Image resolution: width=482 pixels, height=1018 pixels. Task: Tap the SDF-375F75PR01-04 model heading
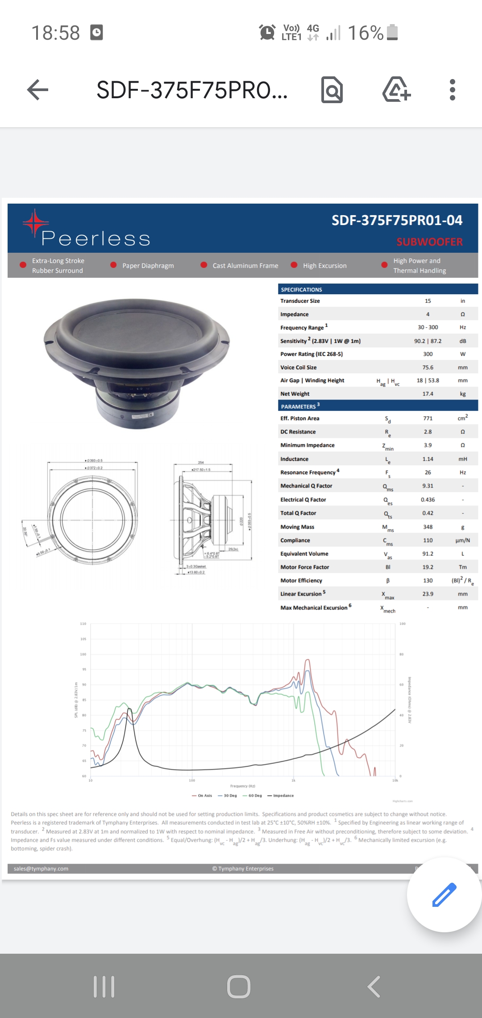397,220
